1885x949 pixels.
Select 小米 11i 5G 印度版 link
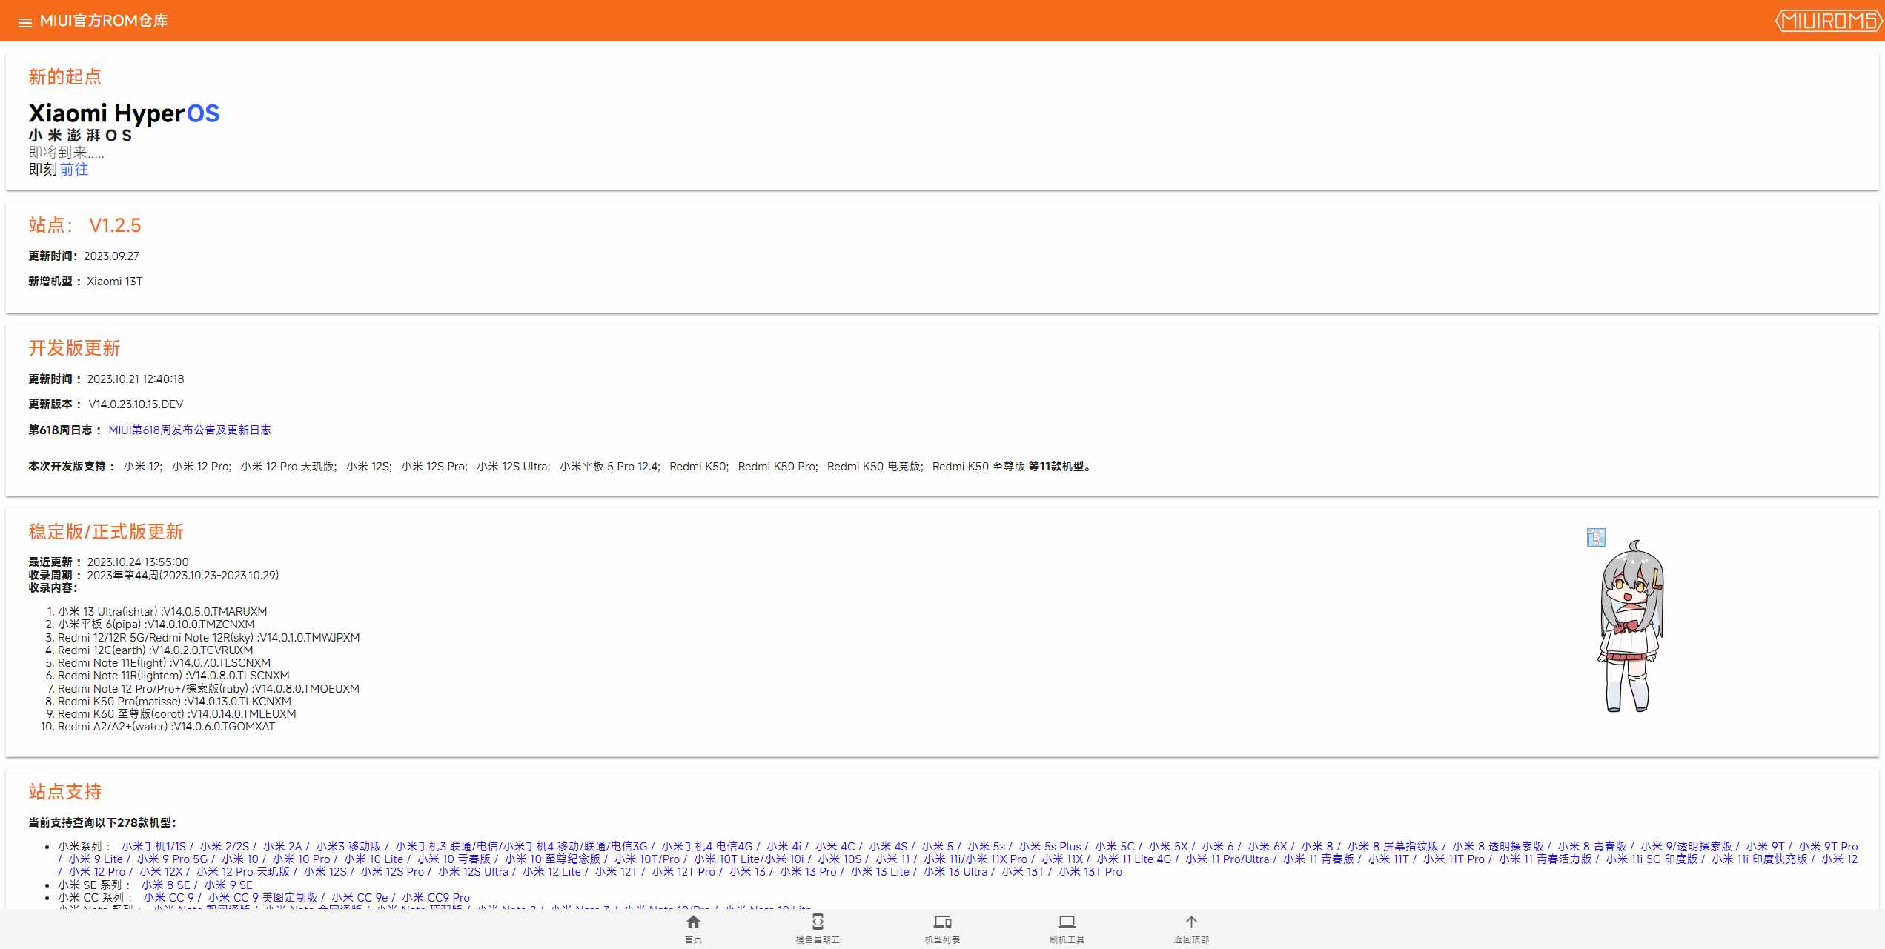coord(1651,859)
